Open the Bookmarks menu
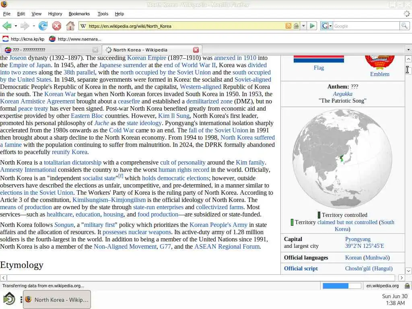 [x=79, y=14]
